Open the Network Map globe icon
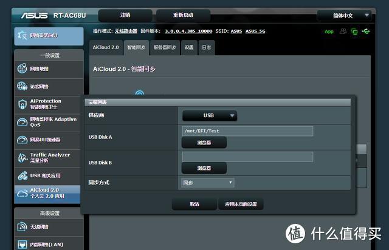 click(x=22, y=69)
